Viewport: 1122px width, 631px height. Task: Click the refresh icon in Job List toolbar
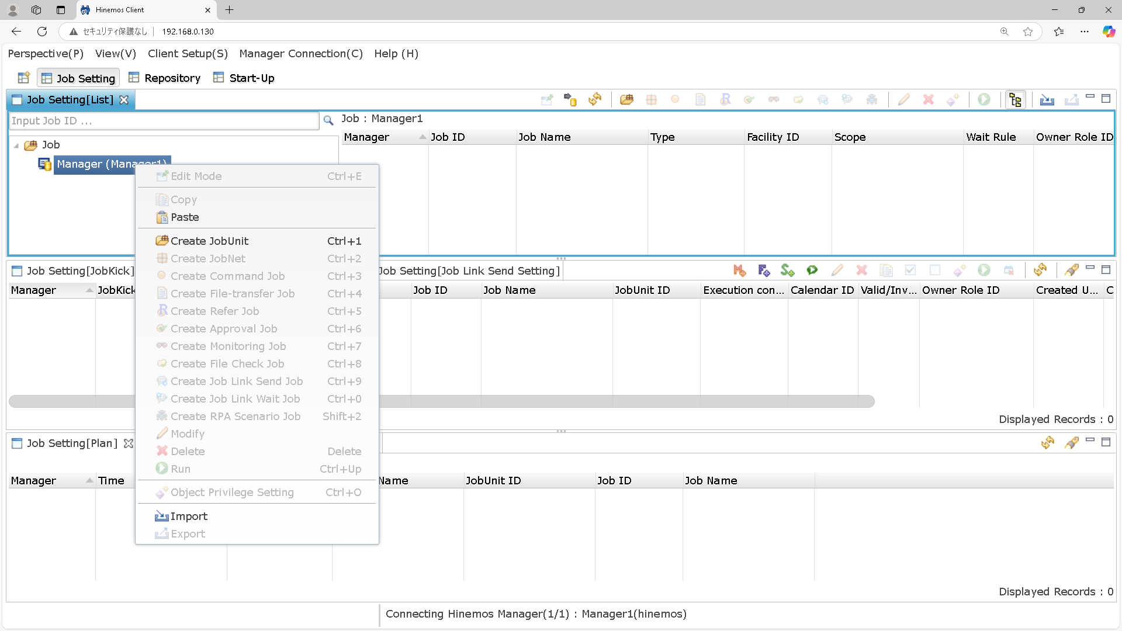coord(595,99)
